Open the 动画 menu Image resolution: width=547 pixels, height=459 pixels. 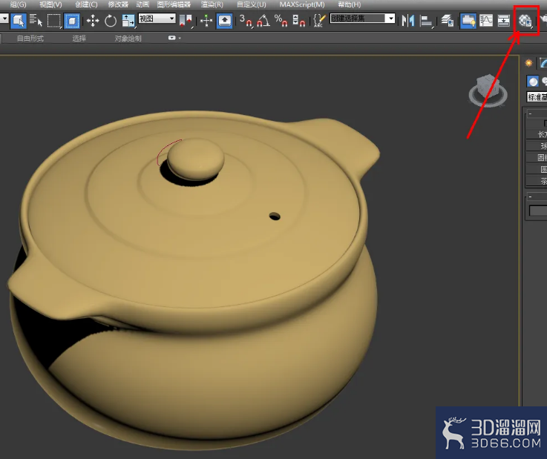click(x=143, y=4)
